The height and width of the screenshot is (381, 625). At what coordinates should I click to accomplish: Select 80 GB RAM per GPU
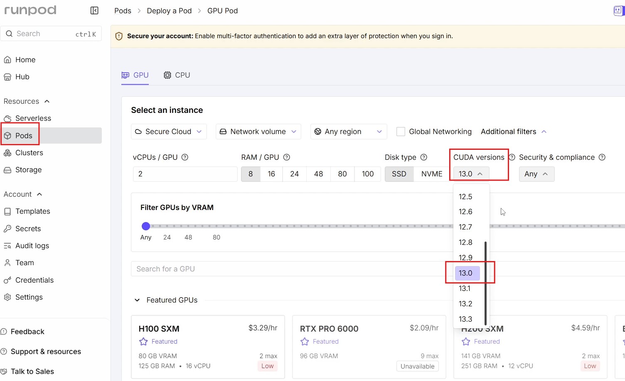coord(342,174)
